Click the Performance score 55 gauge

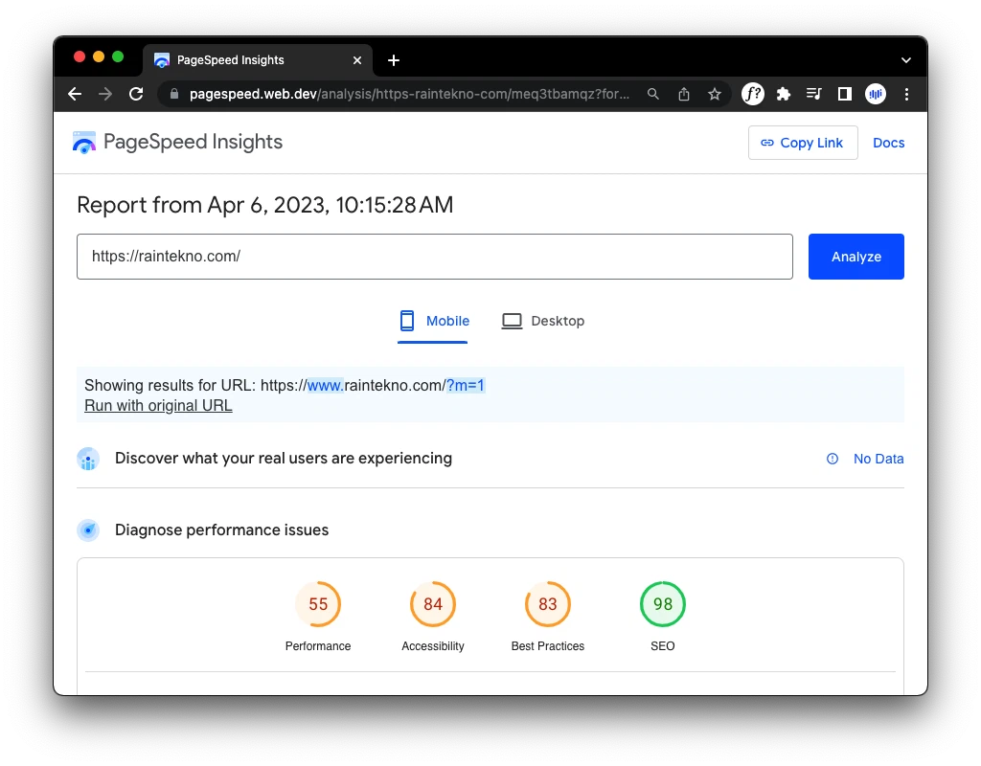coord(318,604)
